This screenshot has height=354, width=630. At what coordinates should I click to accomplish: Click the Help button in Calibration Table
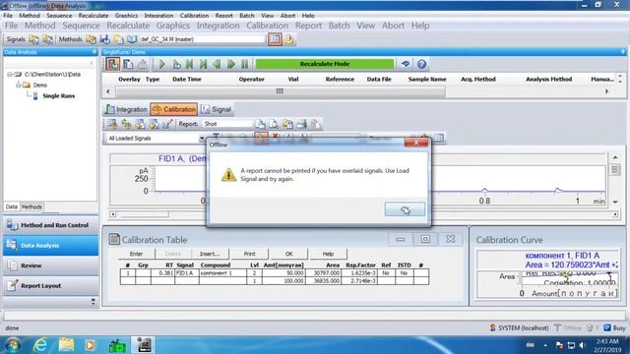(x=328, y=254)
